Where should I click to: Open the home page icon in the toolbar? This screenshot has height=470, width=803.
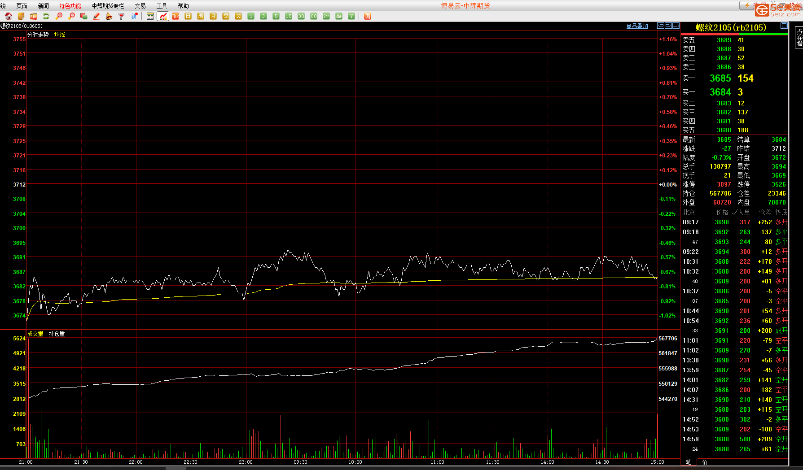pyautogui.click(x=9, y=16)
